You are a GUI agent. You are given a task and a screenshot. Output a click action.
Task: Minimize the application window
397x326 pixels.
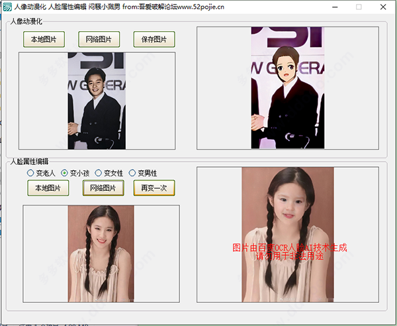(335, 7)
